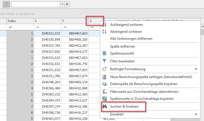Choose Alle Sortierungen entfernen
Viewport: 204px width, 121px height.
tap(131, 39)
